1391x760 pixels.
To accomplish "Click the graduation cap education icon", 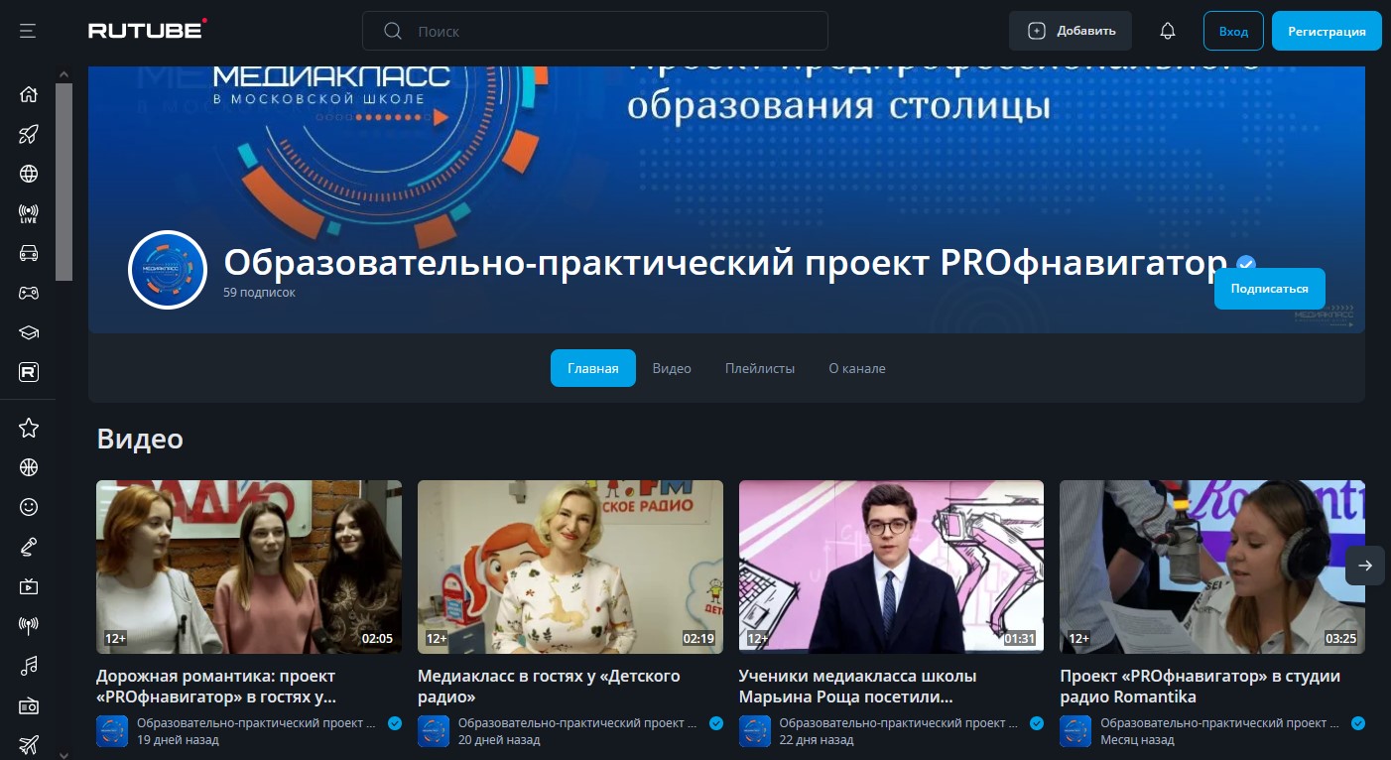I will pos(29,332).
